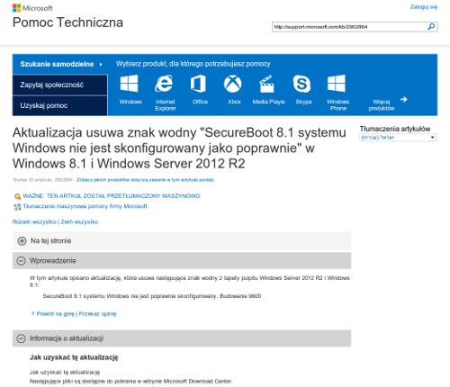
Task: Click the support search input field
Action: click(x=349, y=27)
